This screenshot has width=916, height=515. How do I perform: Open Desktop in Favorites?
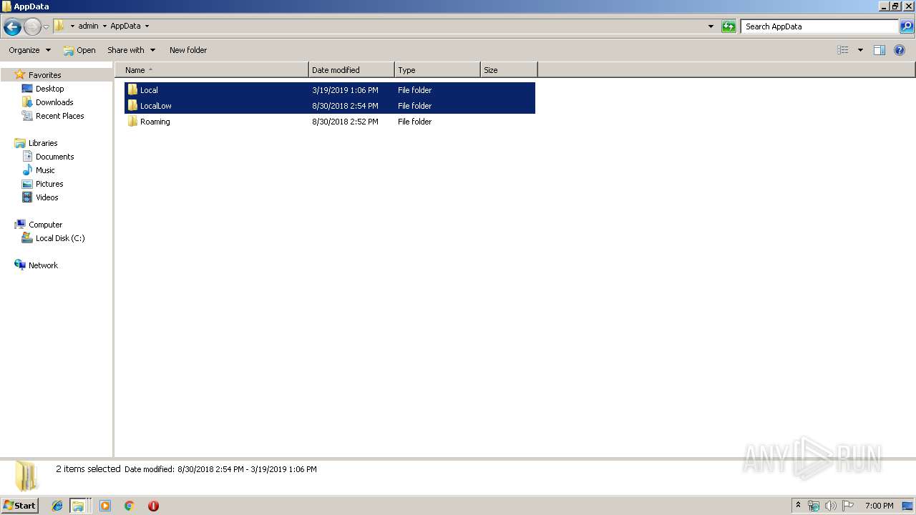49,89
